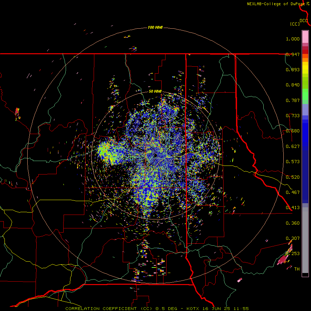Screen dimensions: 311x311
Task: Select the 0.627 legend value
Action: tap(293, 147)
